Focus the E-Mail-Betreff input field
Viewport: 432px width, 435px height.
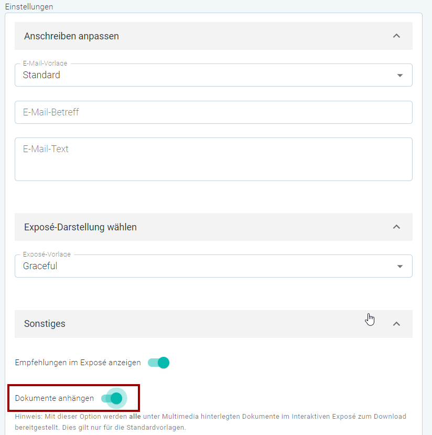(x=213, y=112)
